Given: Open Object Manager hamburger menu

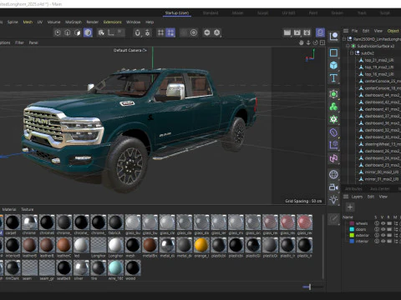Looking at the screenshot, I should point(346,31).
